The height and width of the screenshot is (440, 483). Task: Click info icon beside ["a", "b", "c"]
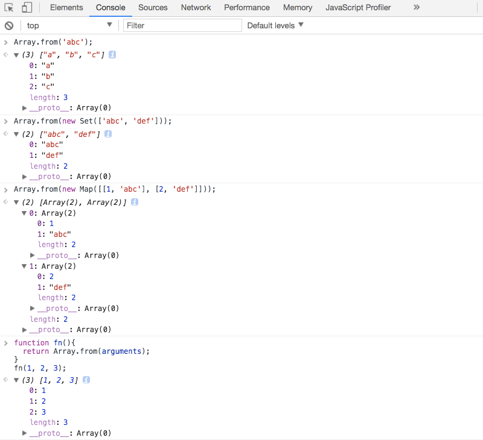click(112, 54)
